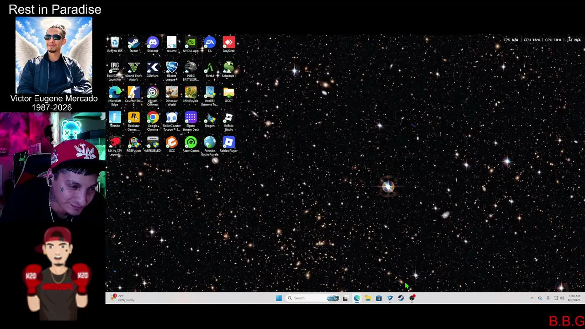Screen dimensions: 585x329
Task: Open Microsoft Store from the taskbar
Action: (378, 298)
